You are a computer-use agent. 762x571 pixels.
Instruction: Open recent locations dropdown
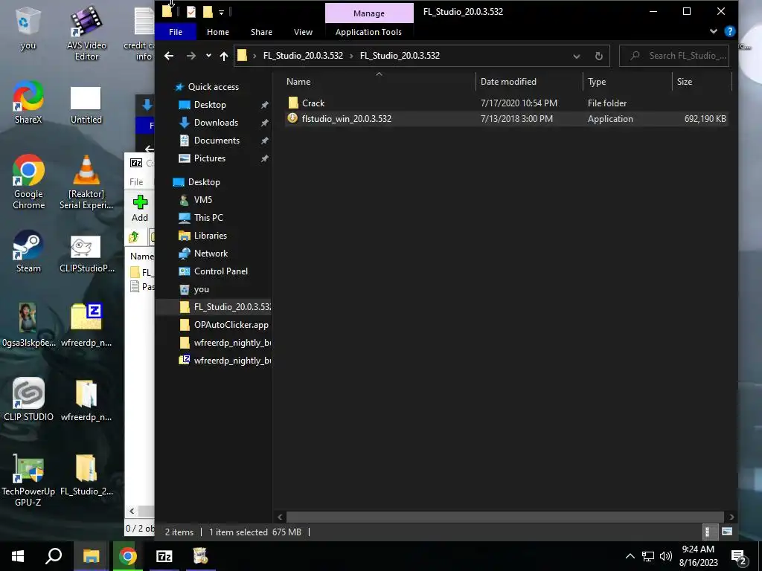208,56
